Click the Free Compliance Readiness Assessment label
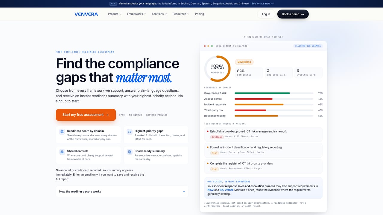Viewport: 383px width, 215px height. tap(85, 52)
